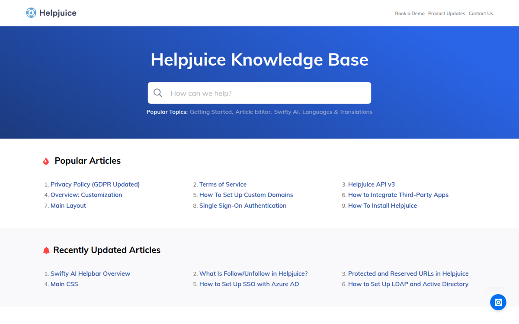
Task: Click the flame icon beside Popular Articles
Action: [x=46, y=161]
